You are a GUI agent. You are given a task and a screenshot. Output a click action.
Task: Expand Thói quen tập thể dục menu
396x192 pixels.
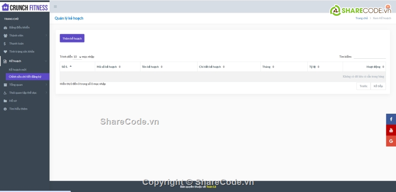pyautogui.click(x=25, y=92)
